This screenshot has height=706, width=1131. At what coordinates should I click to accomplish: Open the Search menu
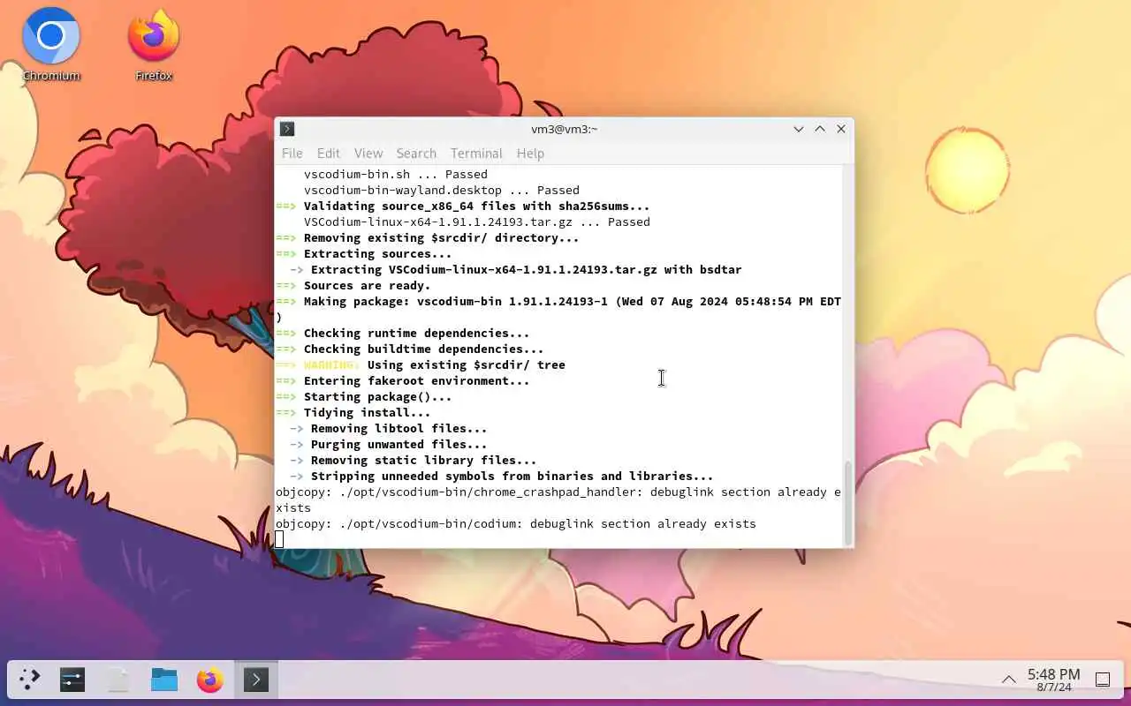416,153
